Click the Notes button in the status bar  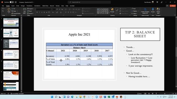139,94
